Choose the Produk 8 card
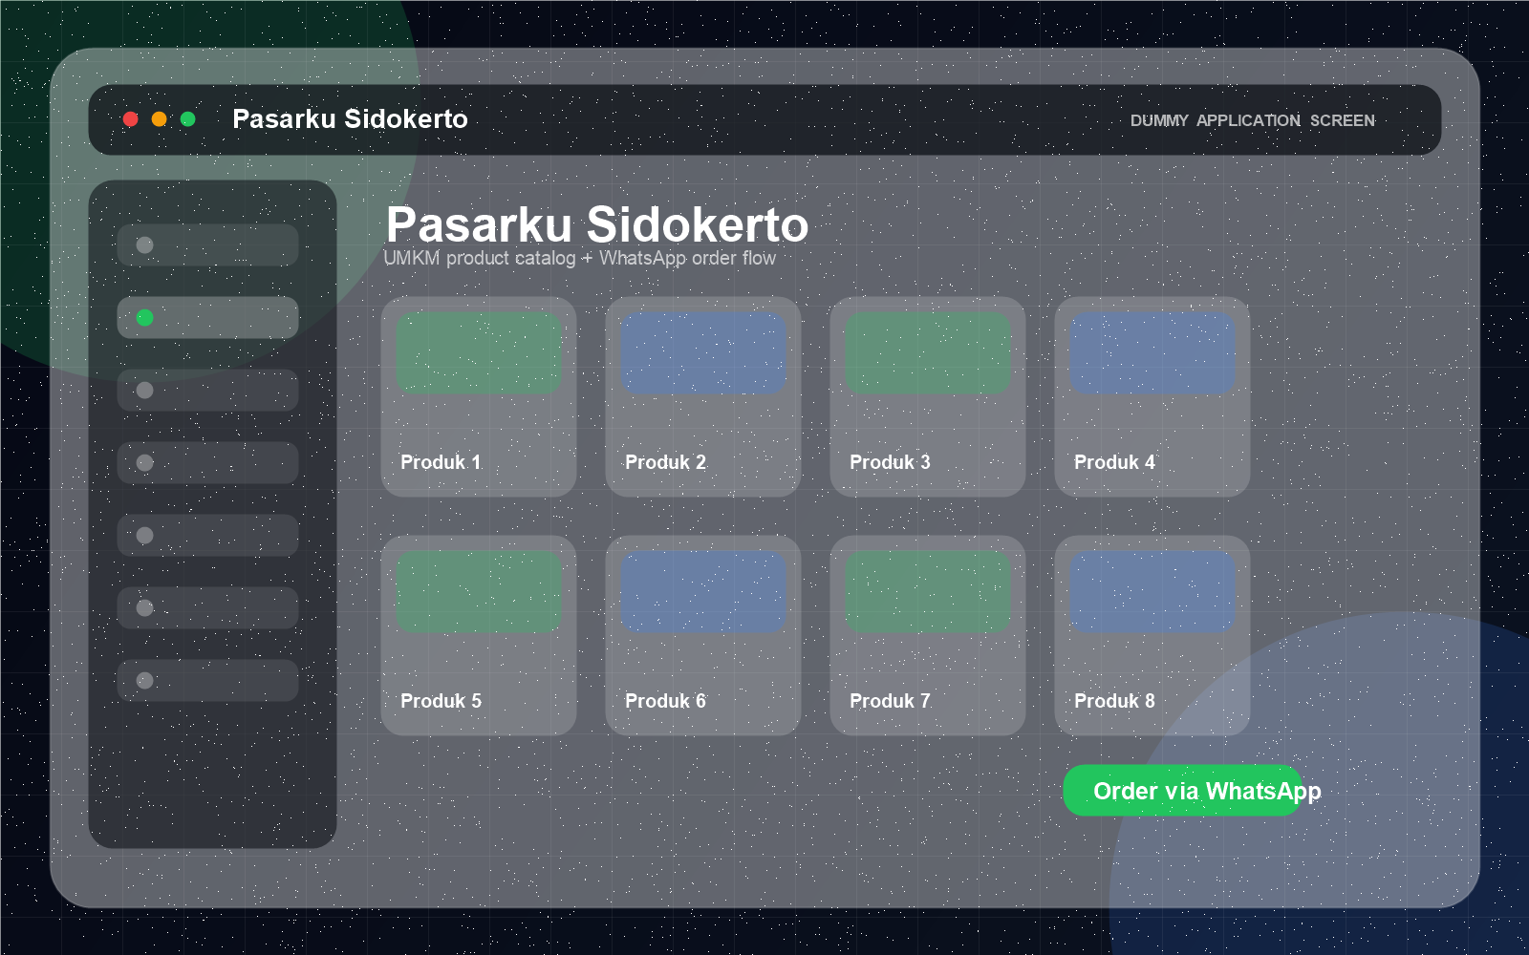Viewport: 1529px width, 955px height. [1152, 635]
